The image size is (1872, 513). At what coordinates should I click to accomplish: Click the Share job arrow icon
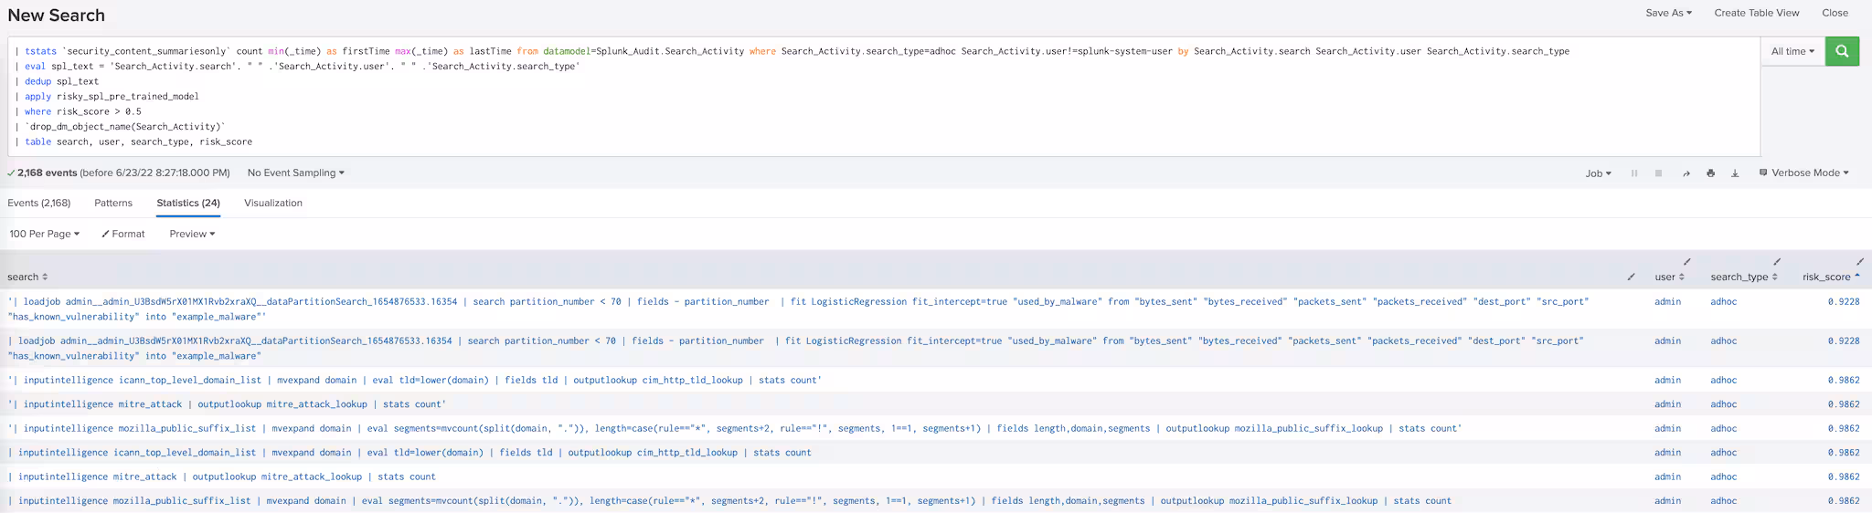(1686, 173)
